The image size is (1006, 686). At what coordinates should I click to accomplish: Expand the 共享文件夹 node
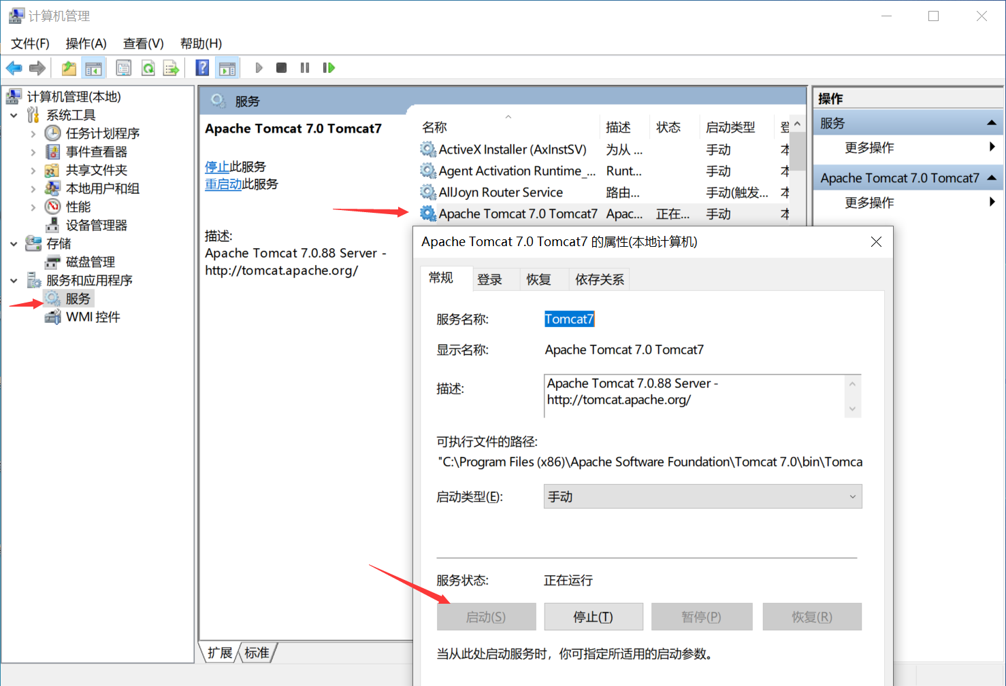(33, 171)
